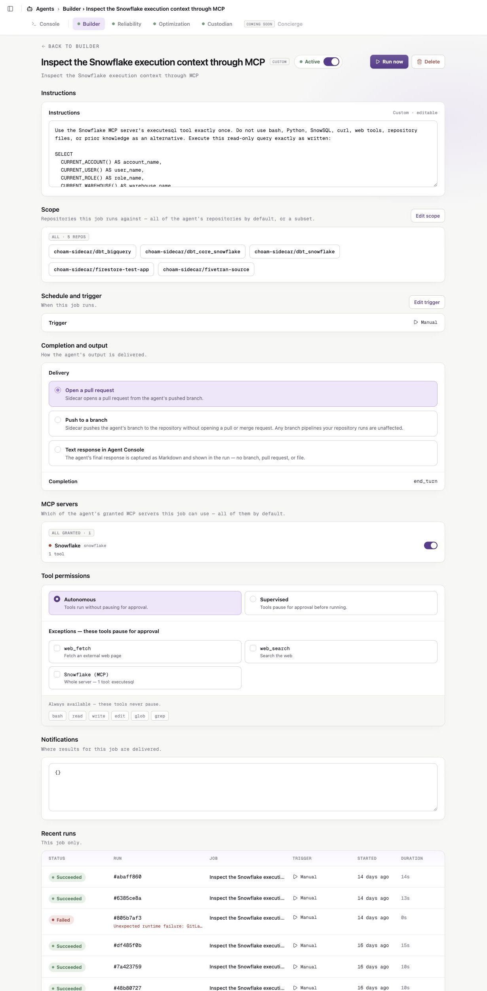Click Edit trigger button
Screen dimensions: 487x991
[427, 302]
